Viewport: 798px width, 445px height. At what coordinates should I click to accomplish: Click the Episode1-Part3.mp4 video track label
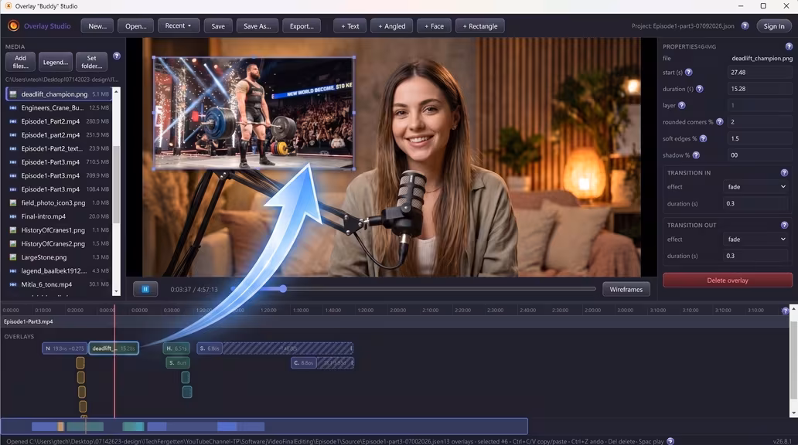click(x=29, y=321)
